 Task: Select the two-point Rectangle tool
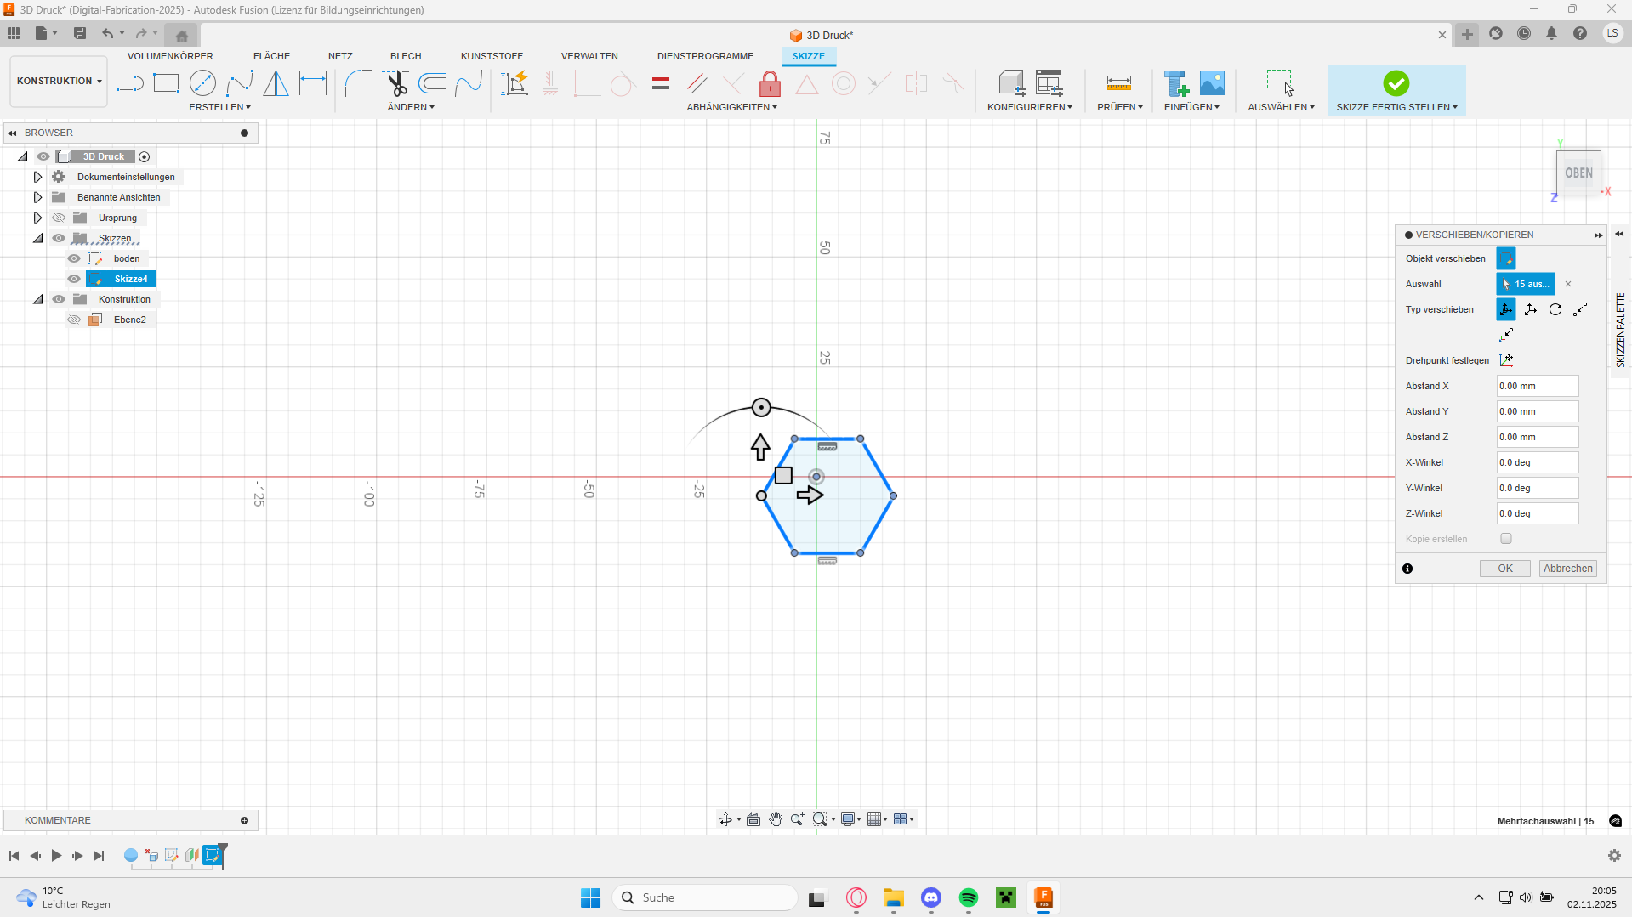tap(166, 83)
